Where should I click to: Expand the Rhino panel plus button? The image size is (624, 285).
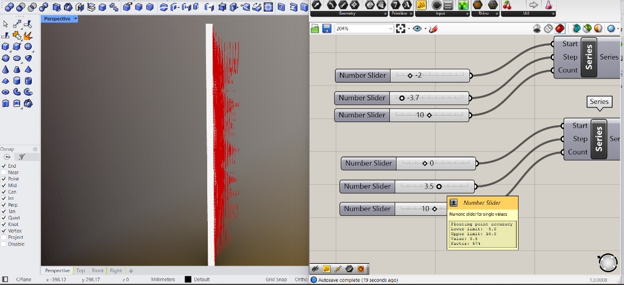coord(497,14)
